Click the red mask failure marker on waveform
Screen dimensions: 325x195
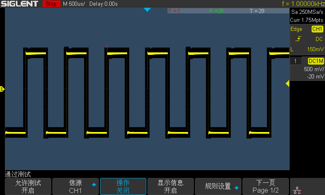[107, 45]
